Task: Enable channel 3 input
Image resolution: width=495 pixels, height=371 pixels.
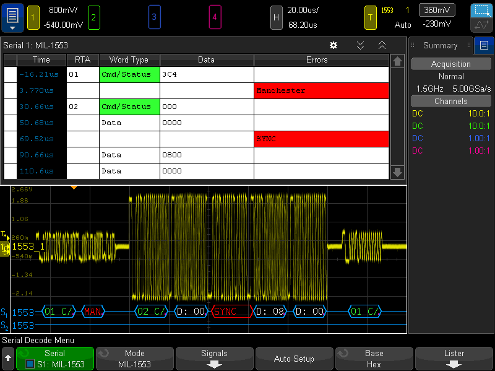Action: click(155, 17)
